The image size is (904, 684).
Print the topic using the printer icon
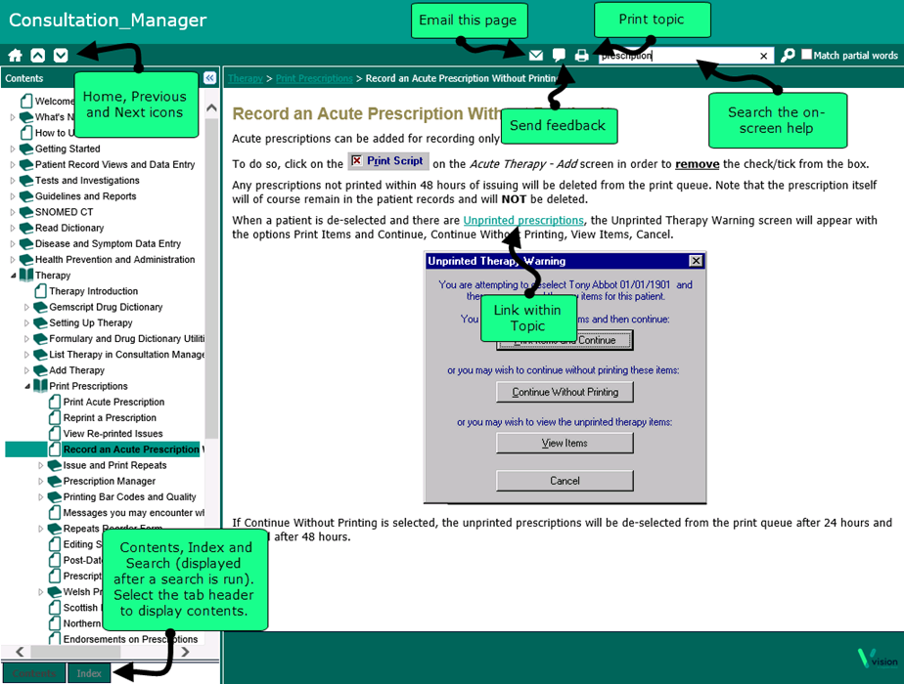click(x=582, y=56)
